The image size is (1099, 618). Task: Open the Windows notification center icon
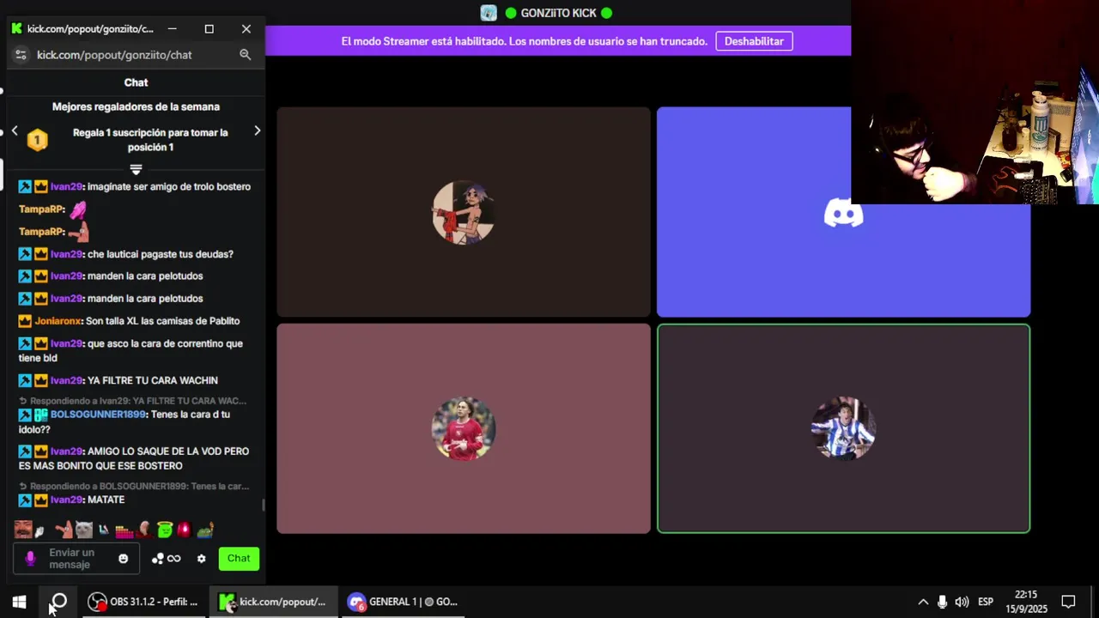1068,602
